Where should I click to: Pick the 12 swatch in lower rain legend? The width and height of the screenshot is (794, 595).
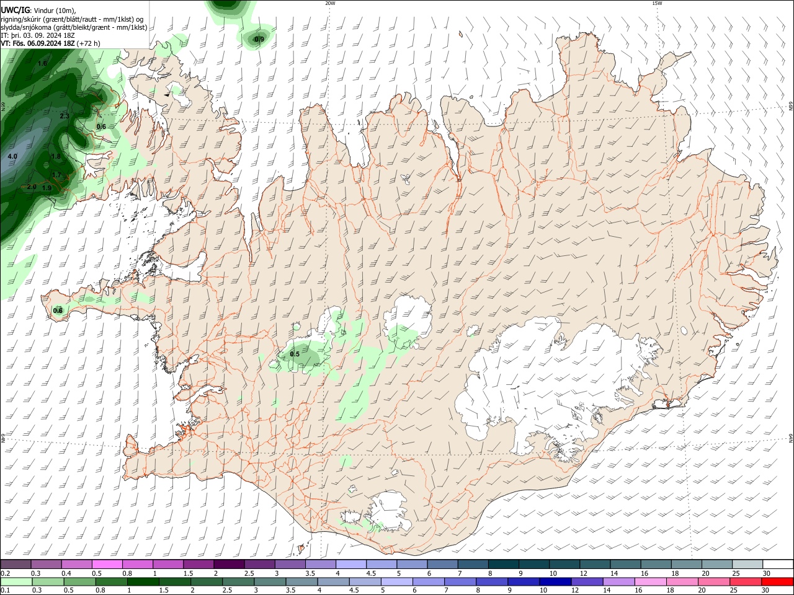coord(587,581)
